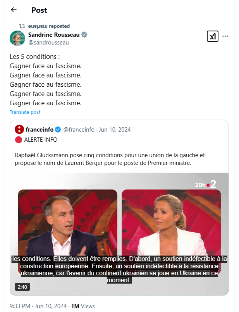Click the 20h France 2 logo
Viewport: 239px width, 312px height.
(x=206, y=185)
